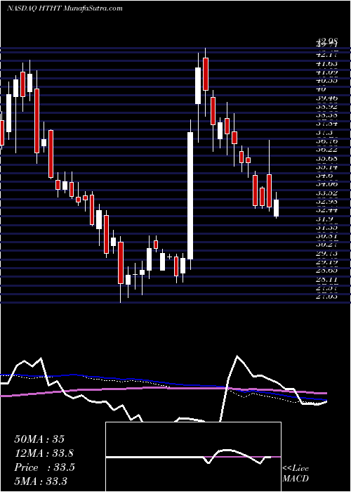Click the tall white breakout candlestick
Screen dimensions: 351x492
pos(190,195)
